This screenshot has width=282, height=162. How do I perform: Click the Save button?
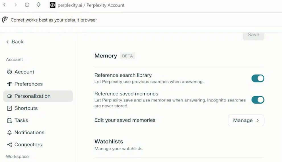click(x=254, y=35)
